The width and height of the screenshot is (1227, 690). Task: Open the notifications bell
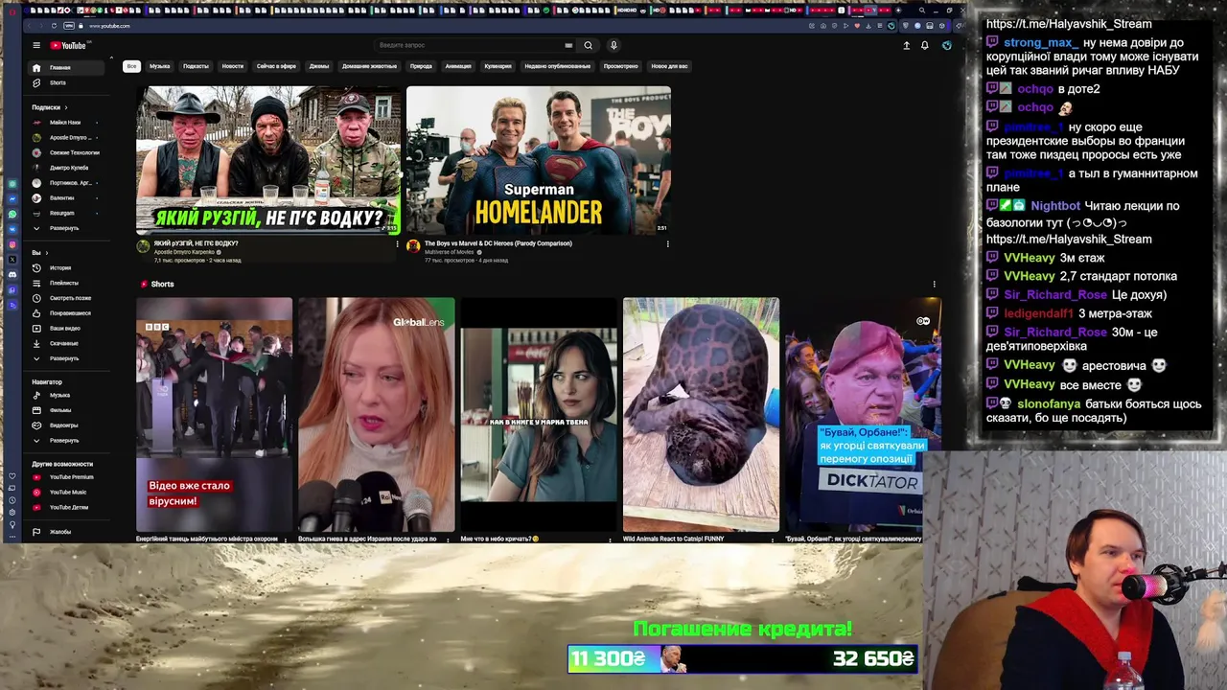pos(925,45)
